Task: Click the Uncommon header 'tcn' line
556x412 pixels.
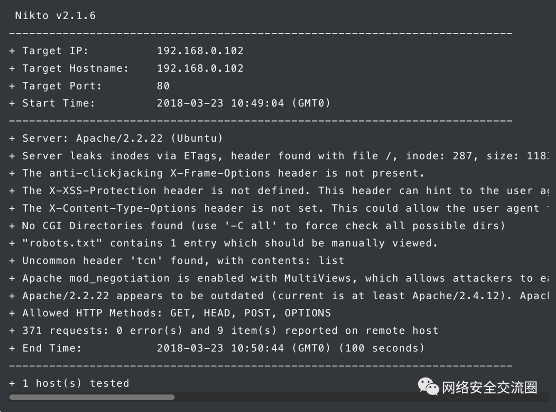Action: 177,261
